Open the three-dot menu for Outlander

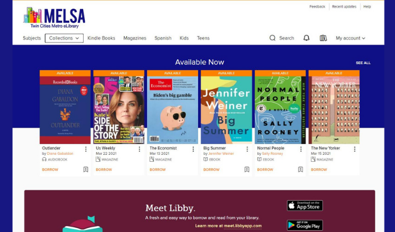point(86,149)
